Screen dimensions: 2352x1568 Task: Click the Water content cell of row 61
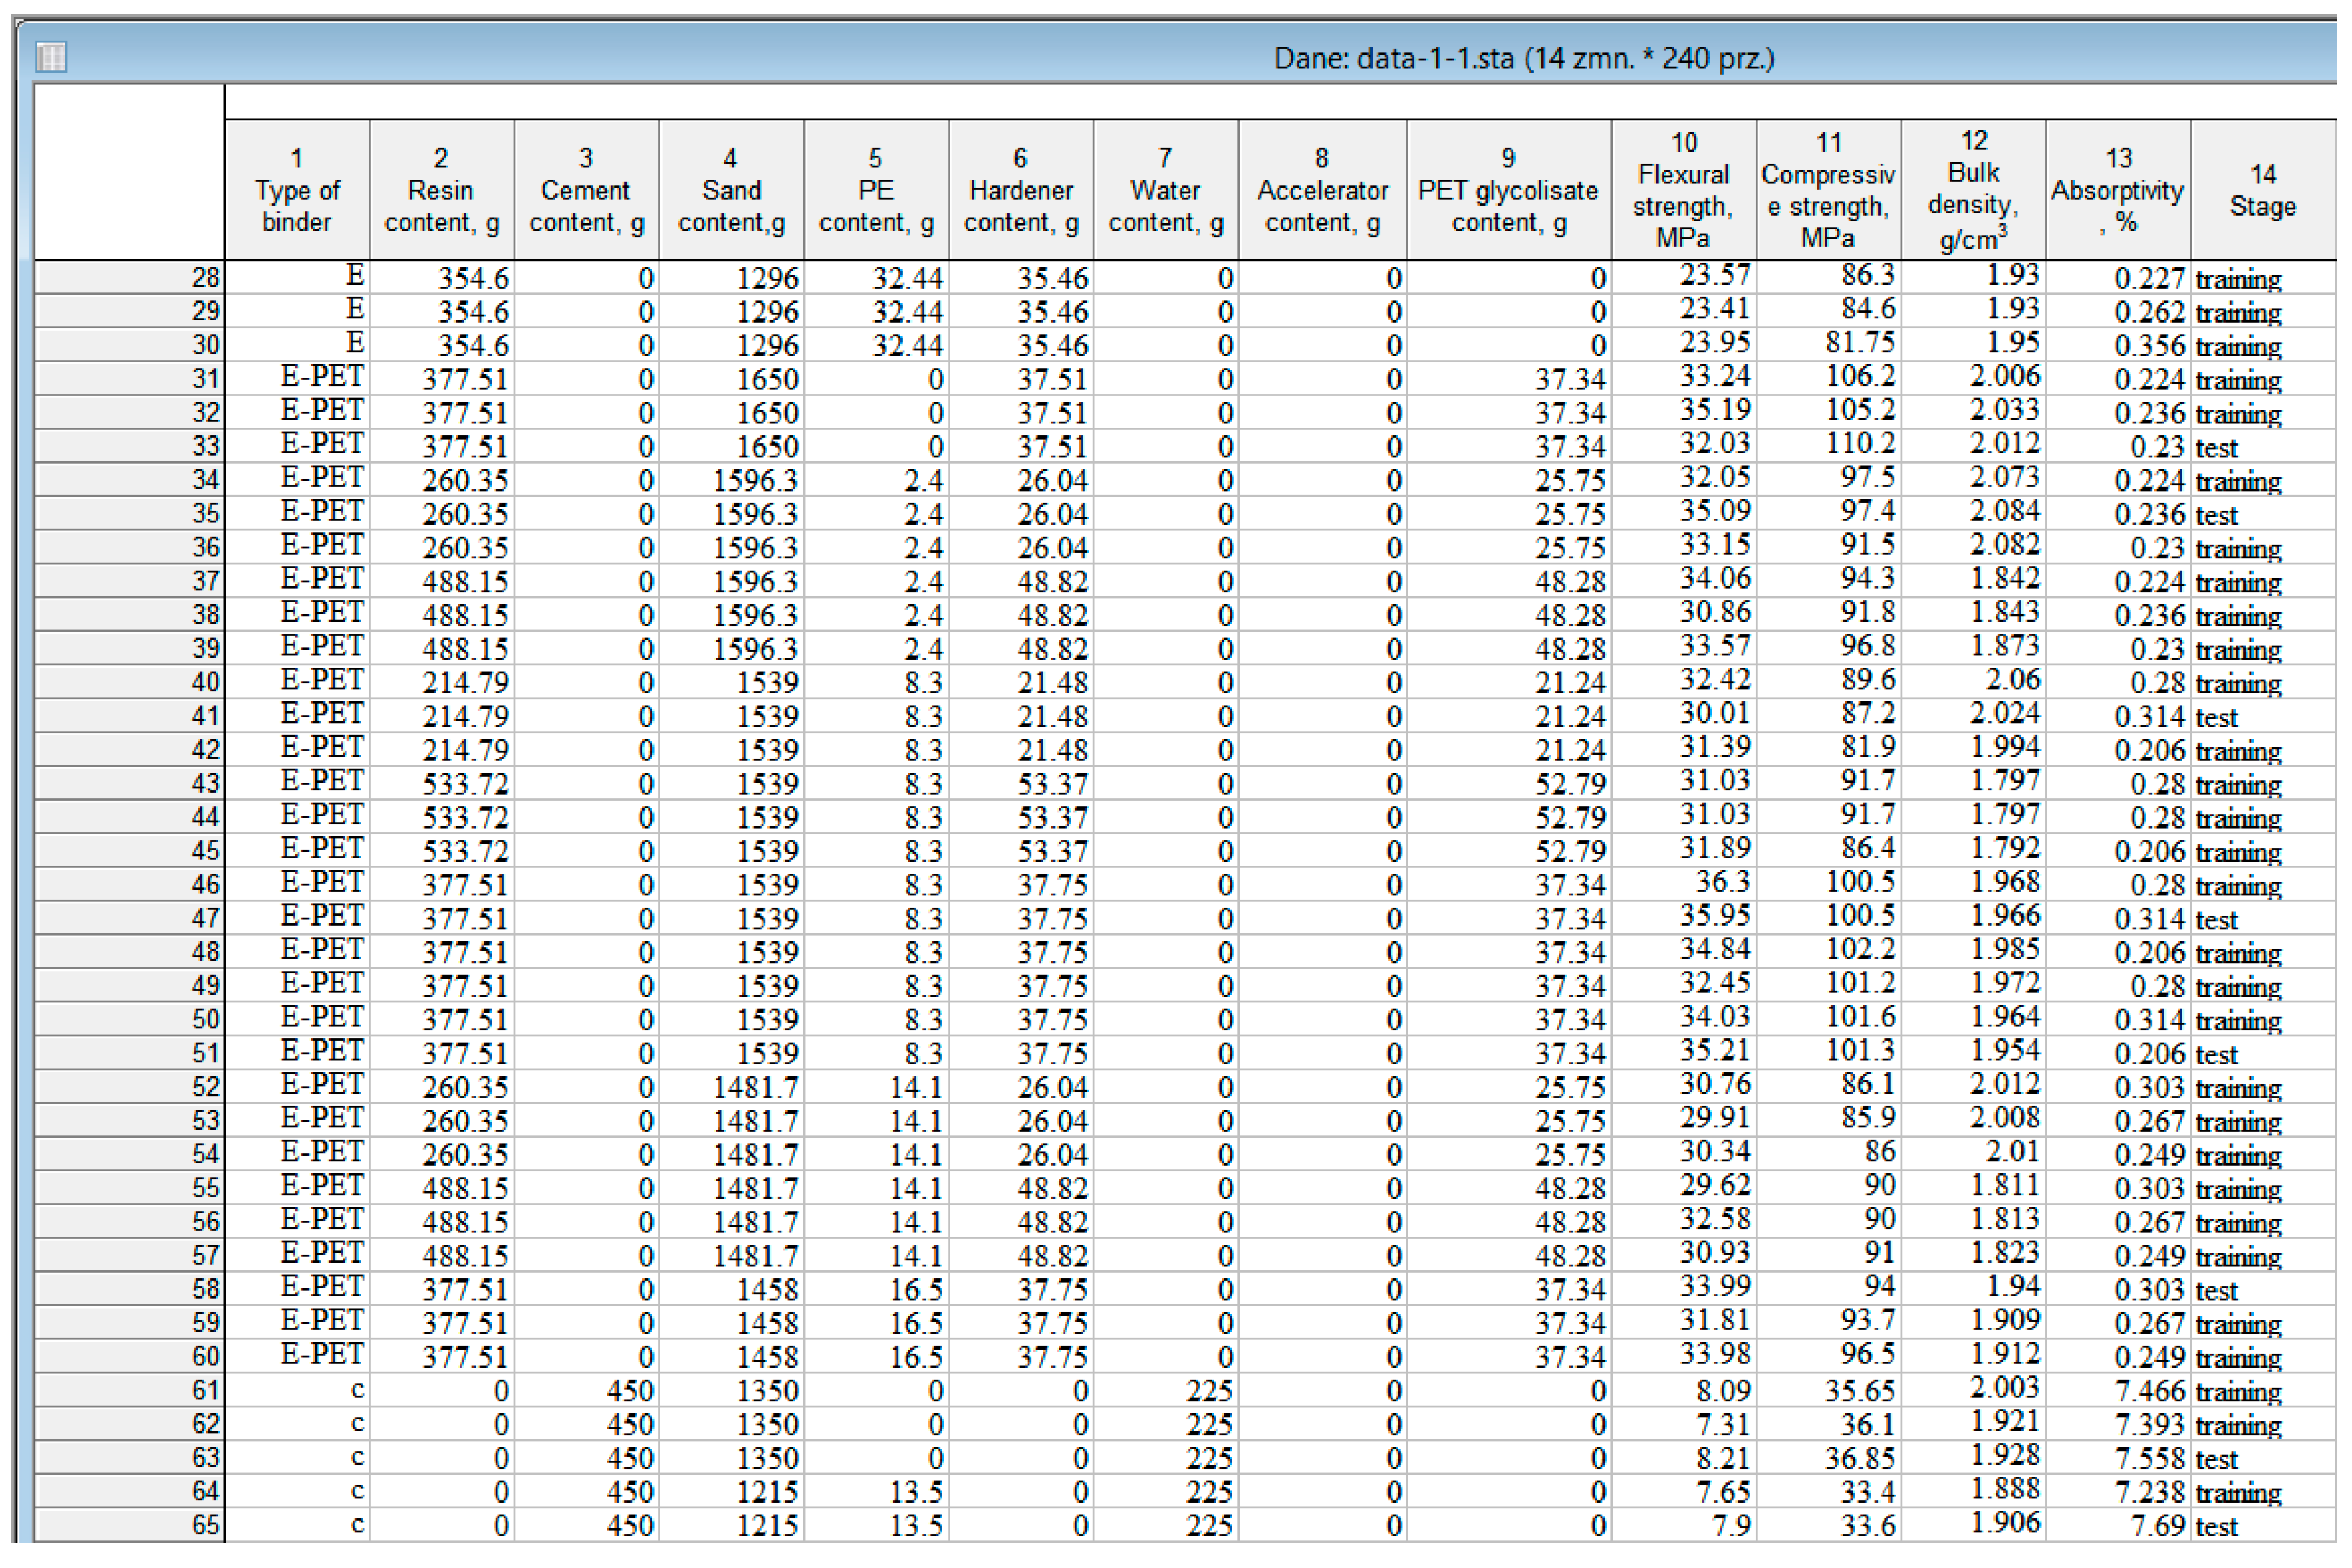click(1166, 1391)
